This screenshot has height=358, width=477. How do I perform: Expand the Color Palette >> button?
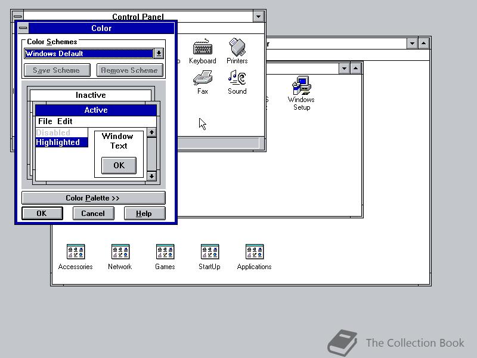pyautogui.click(x=94, y=198)
